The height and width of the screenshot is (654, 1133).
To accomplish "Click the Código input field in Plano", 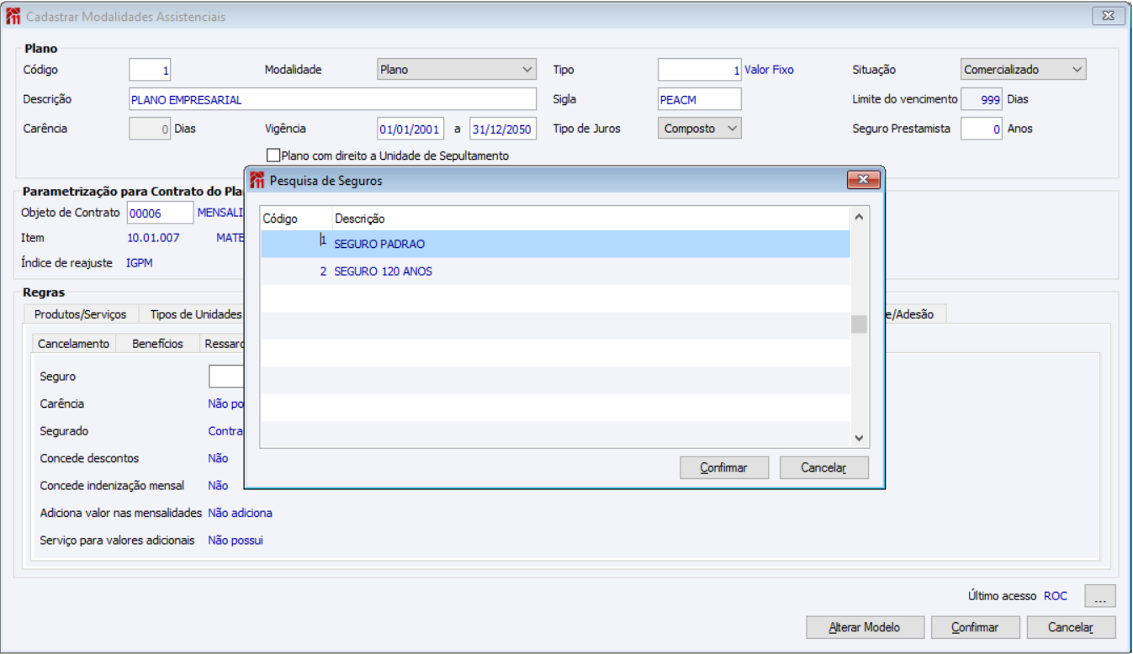I will [151, 70].
